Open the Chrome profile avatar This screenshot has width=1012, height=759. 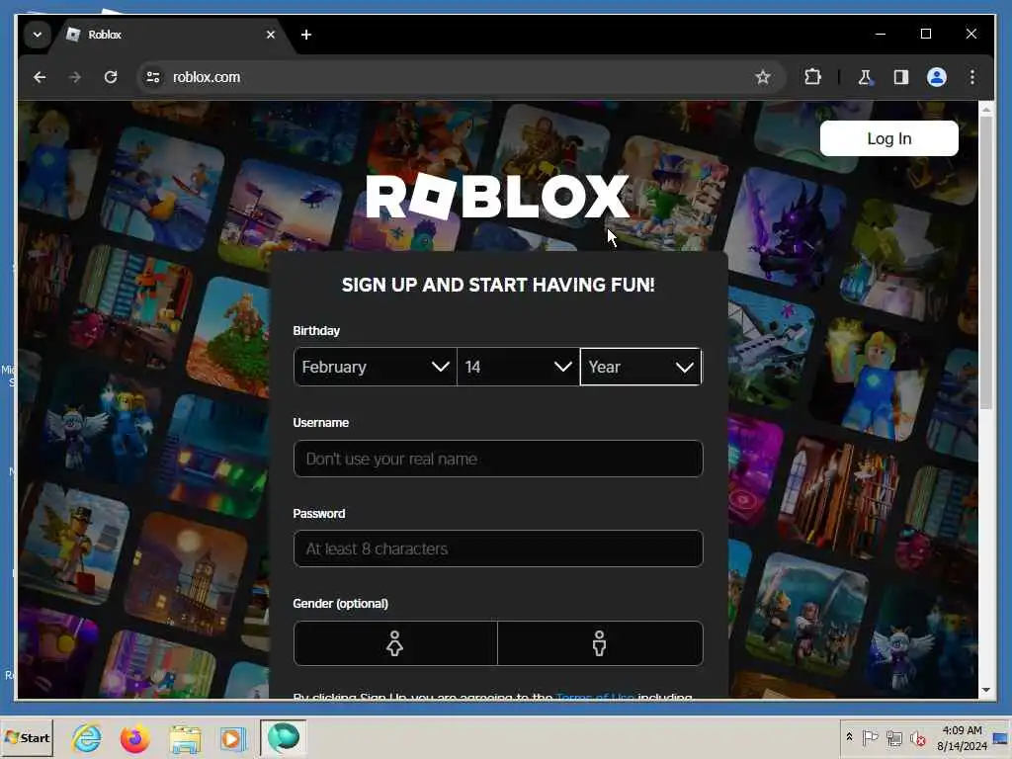pos(937,77)
